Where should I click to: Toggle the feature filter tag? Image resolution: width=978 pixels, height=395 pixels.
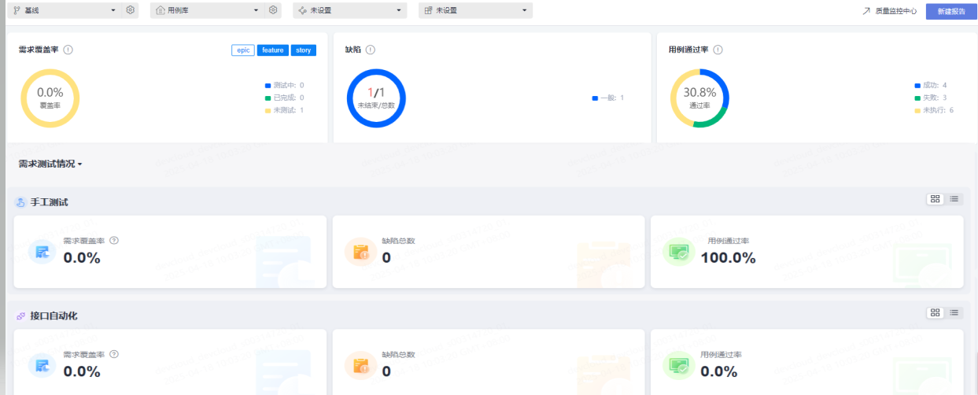point(273,50)
